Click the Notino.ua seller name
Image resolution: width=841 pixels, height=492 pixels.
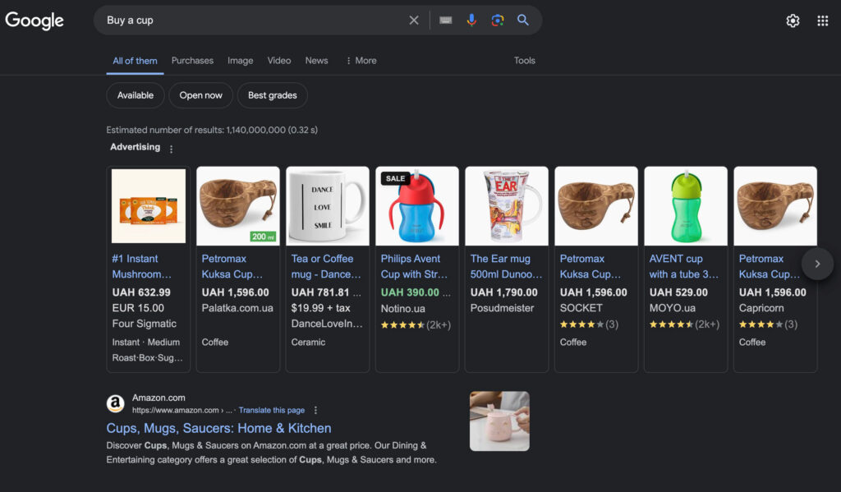[x=402, y=309]
